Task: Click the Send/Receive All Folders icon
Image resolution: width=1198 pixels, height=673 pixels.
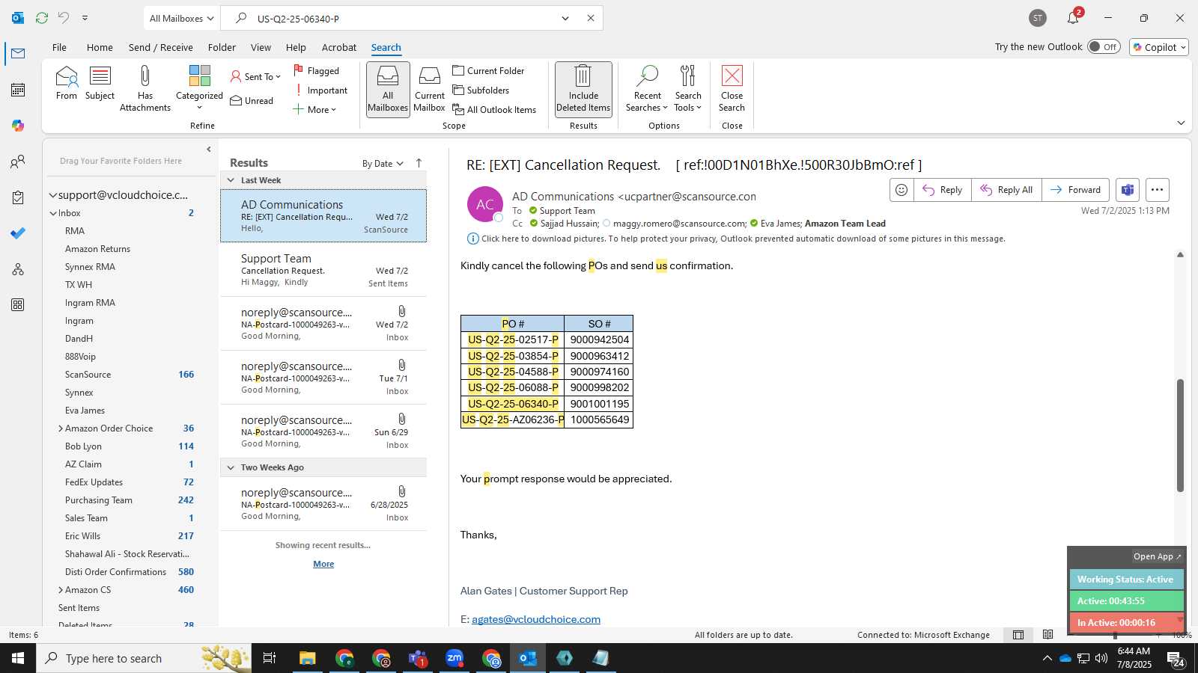Action: click(x=42, y=18)
